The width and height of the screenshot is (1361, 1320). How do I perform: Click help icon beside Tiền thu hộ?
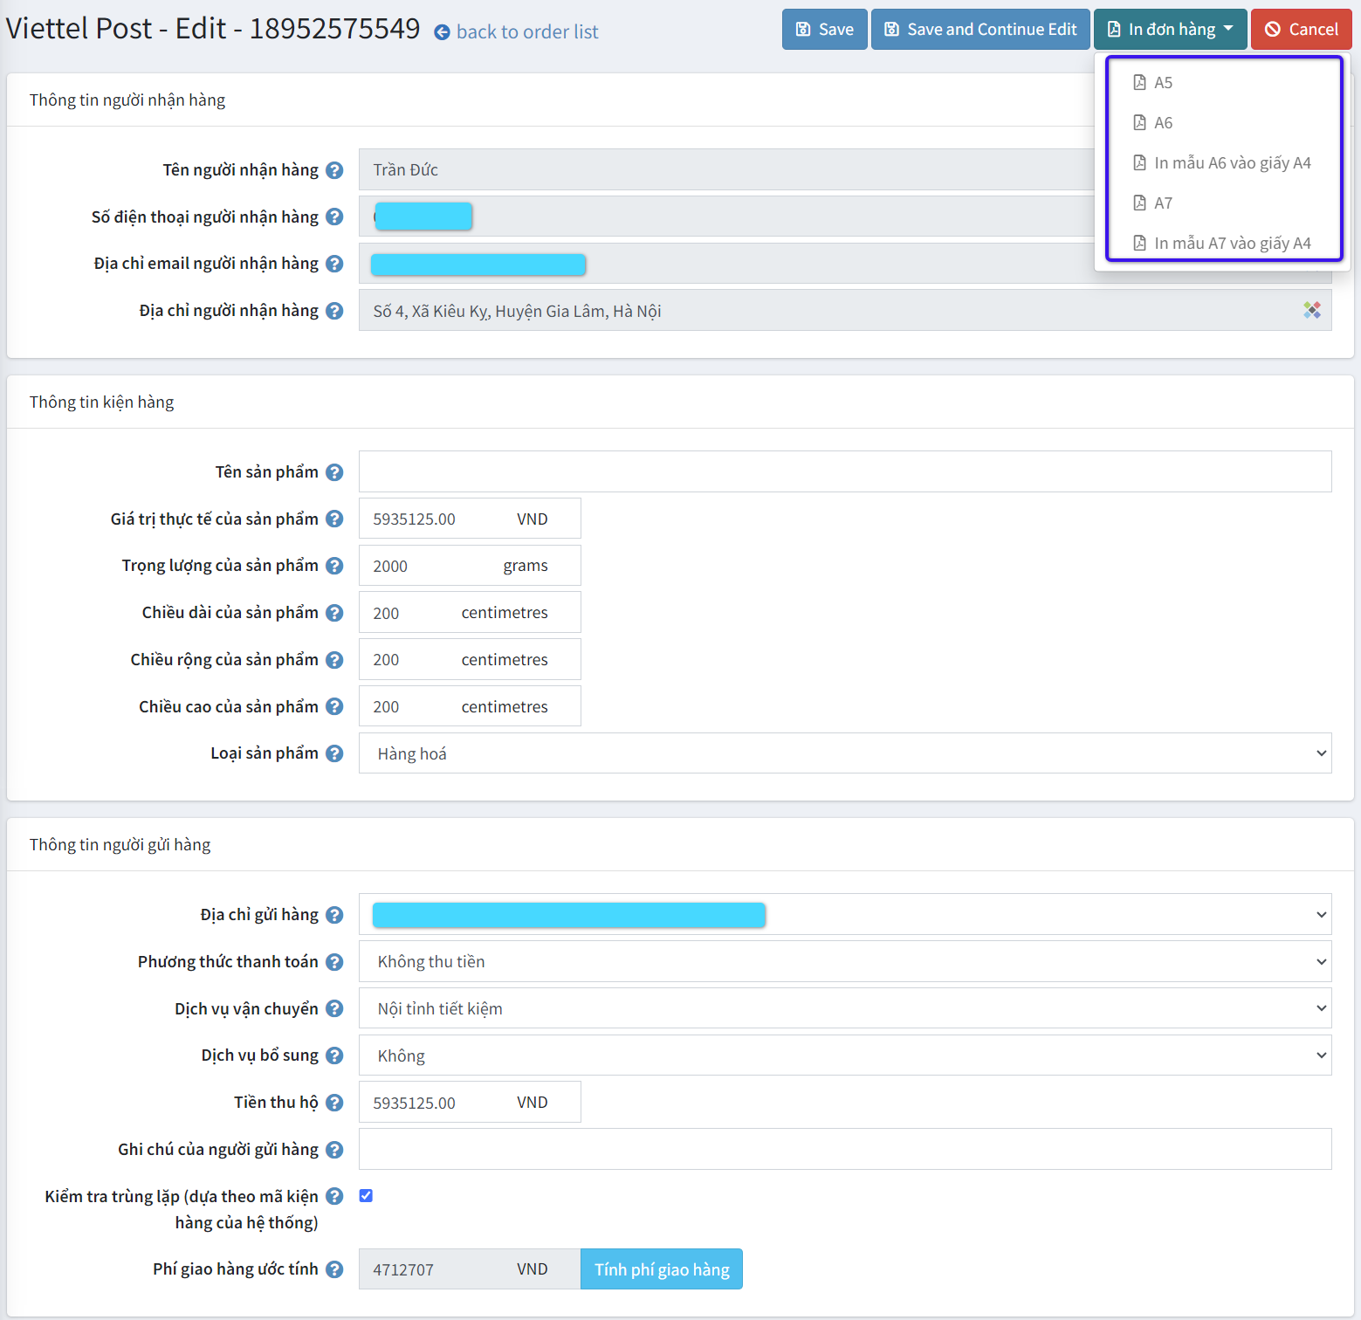[x=334, y=1103]
